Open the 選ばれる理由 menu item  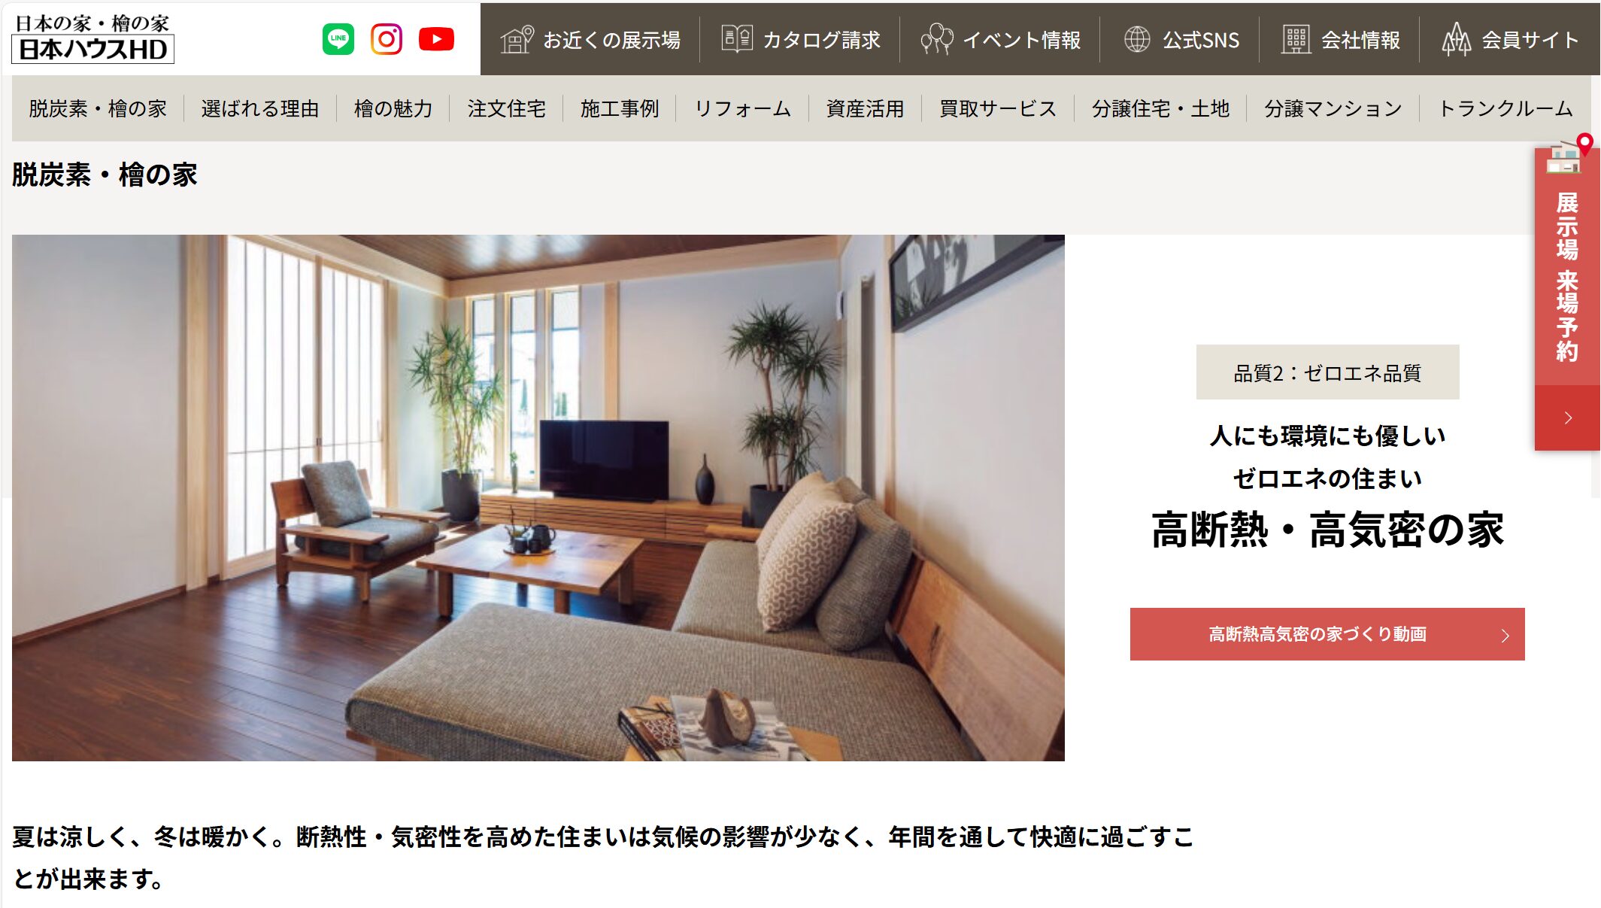(260, 108)
